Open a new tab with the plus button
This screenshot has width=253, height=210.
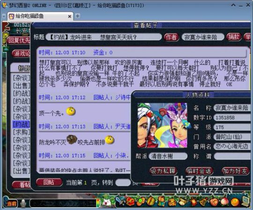point(78,16)
